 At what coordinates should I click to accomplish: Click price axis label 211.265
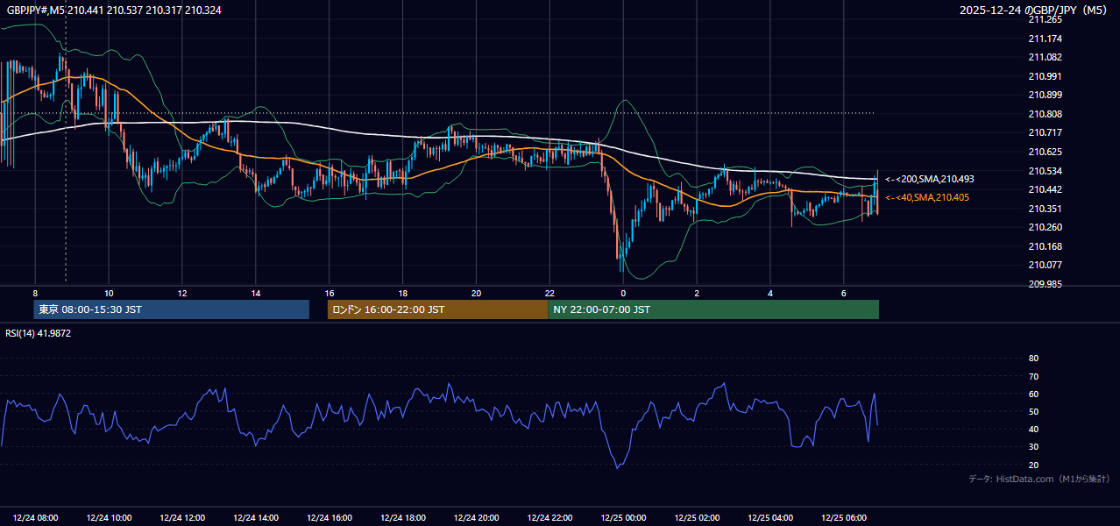[x=1045, y=19]
